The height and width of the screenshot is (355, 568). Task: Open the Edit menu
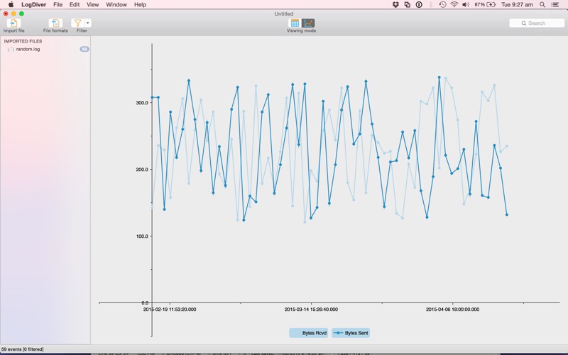75,5
